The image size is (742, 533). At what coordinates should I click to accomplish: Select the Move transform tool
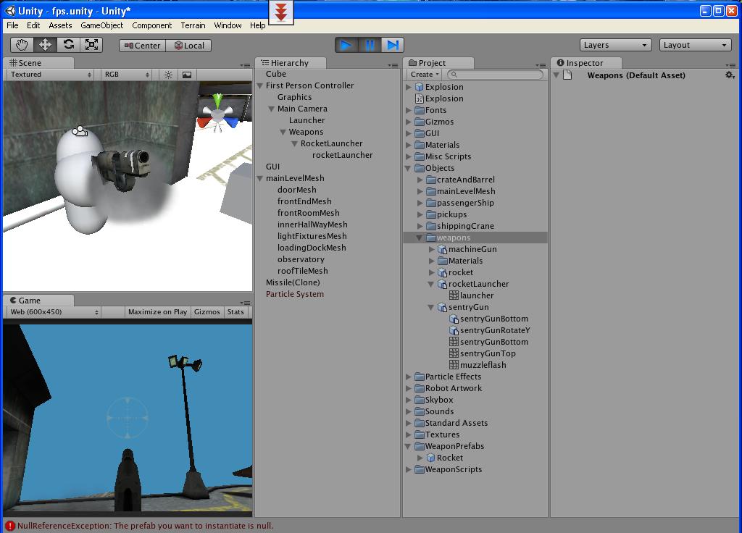pos(45,45)
